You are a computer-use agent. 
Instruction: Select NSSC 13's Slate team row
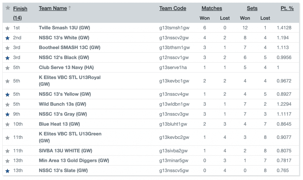click(151, 171)
